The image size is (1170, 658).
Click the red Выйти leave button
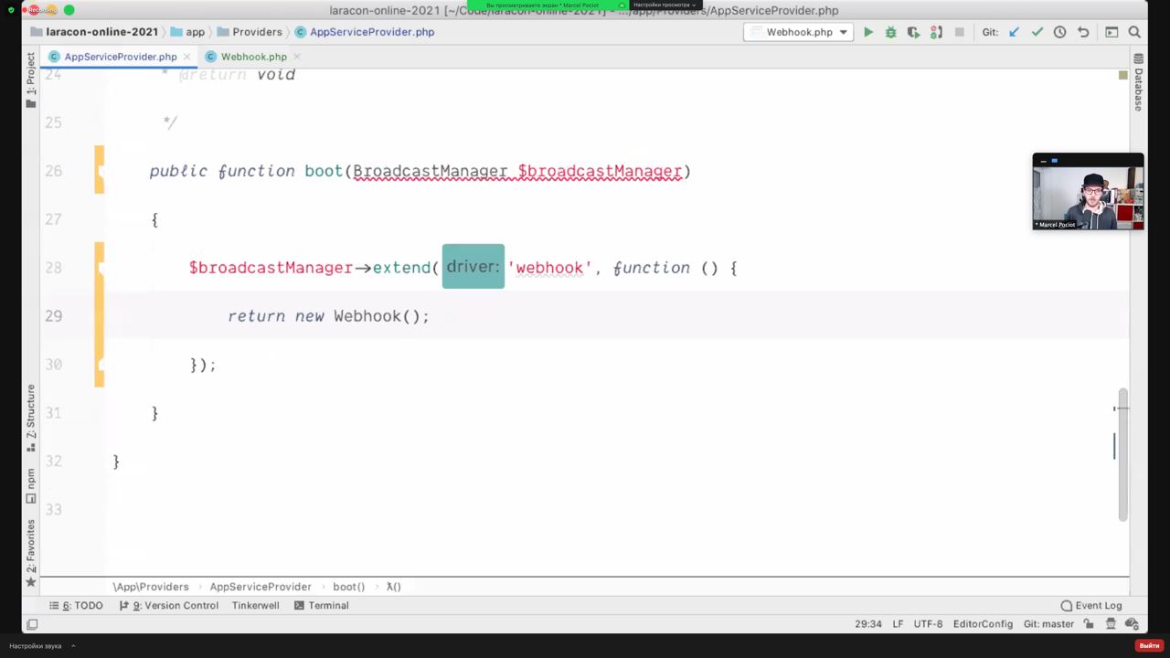(x=1148, y=645)
